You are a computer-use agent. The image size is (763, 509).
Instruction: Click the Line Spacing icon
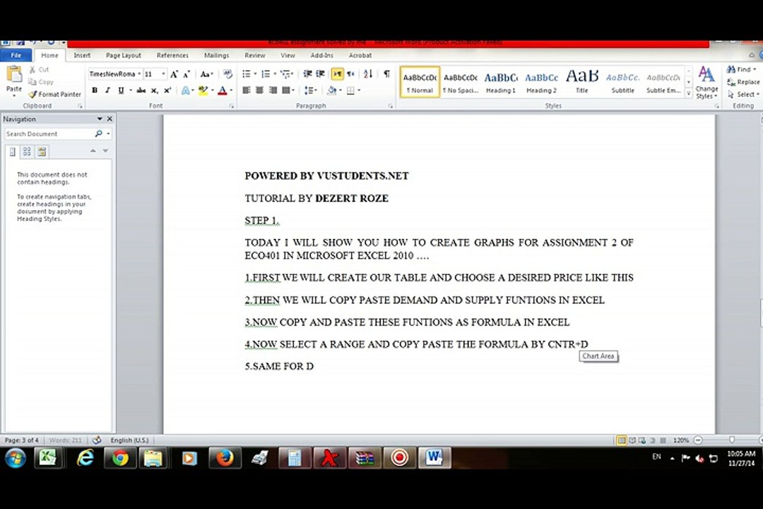(308, 90)
